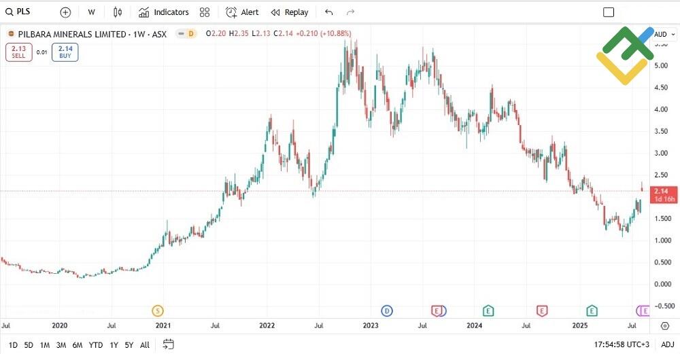
Task: Redo the last chart action
Action: tap(350, 12)
